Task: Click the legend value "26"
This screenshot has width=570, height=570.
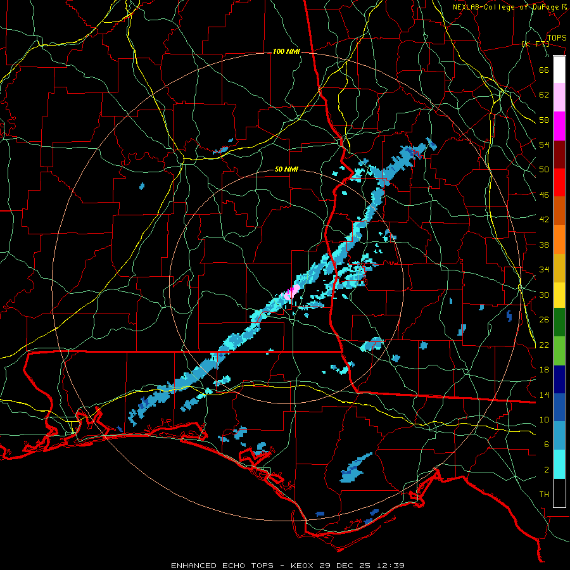Action: pyautogui.click(x=544, y=320)
